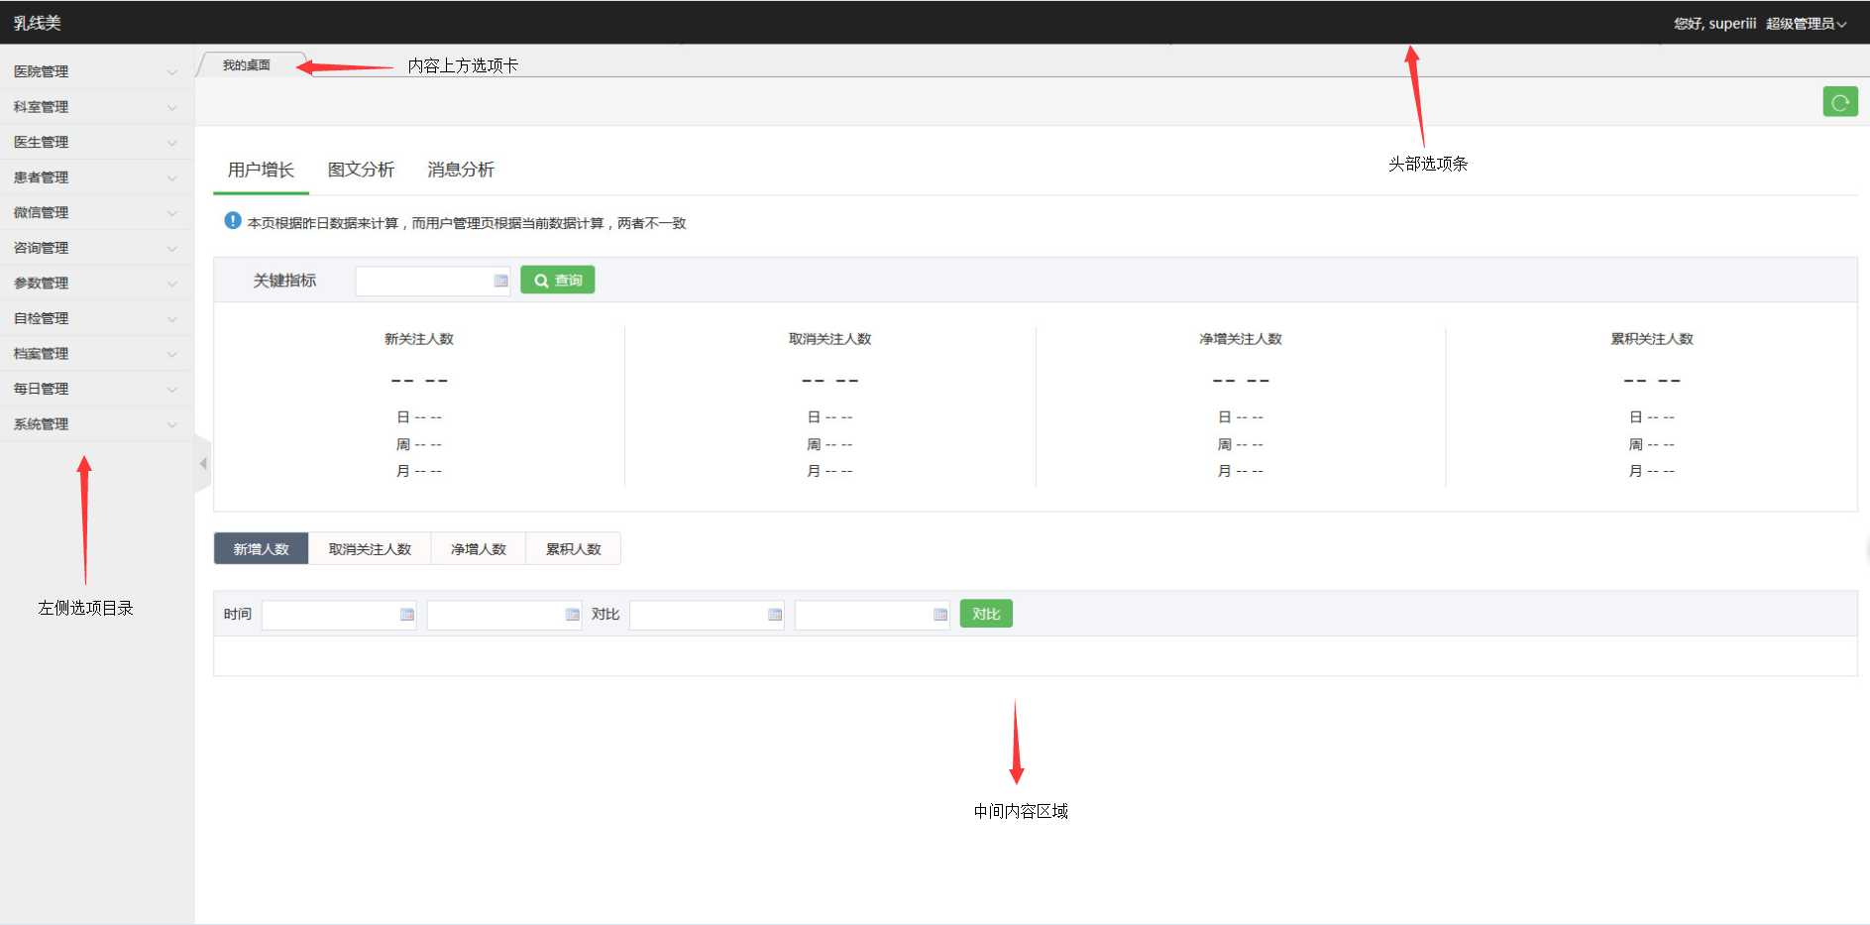Open calendar icon in 关键指标 date field
1870x925 pixels.
pyautogui.click(x=500, y=281)
